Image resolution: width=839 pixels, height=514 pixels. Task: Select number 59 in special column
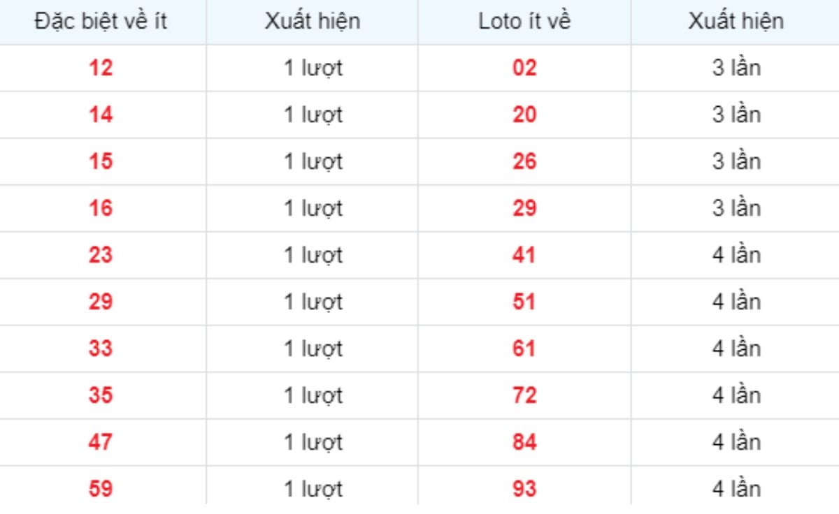[101, 490]
